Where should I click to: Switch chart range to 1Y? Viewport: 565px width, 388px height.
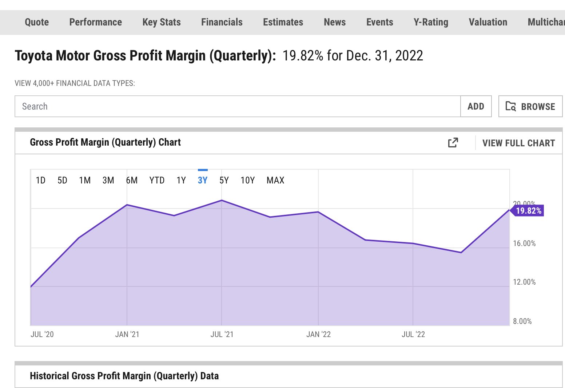(181, 180)
